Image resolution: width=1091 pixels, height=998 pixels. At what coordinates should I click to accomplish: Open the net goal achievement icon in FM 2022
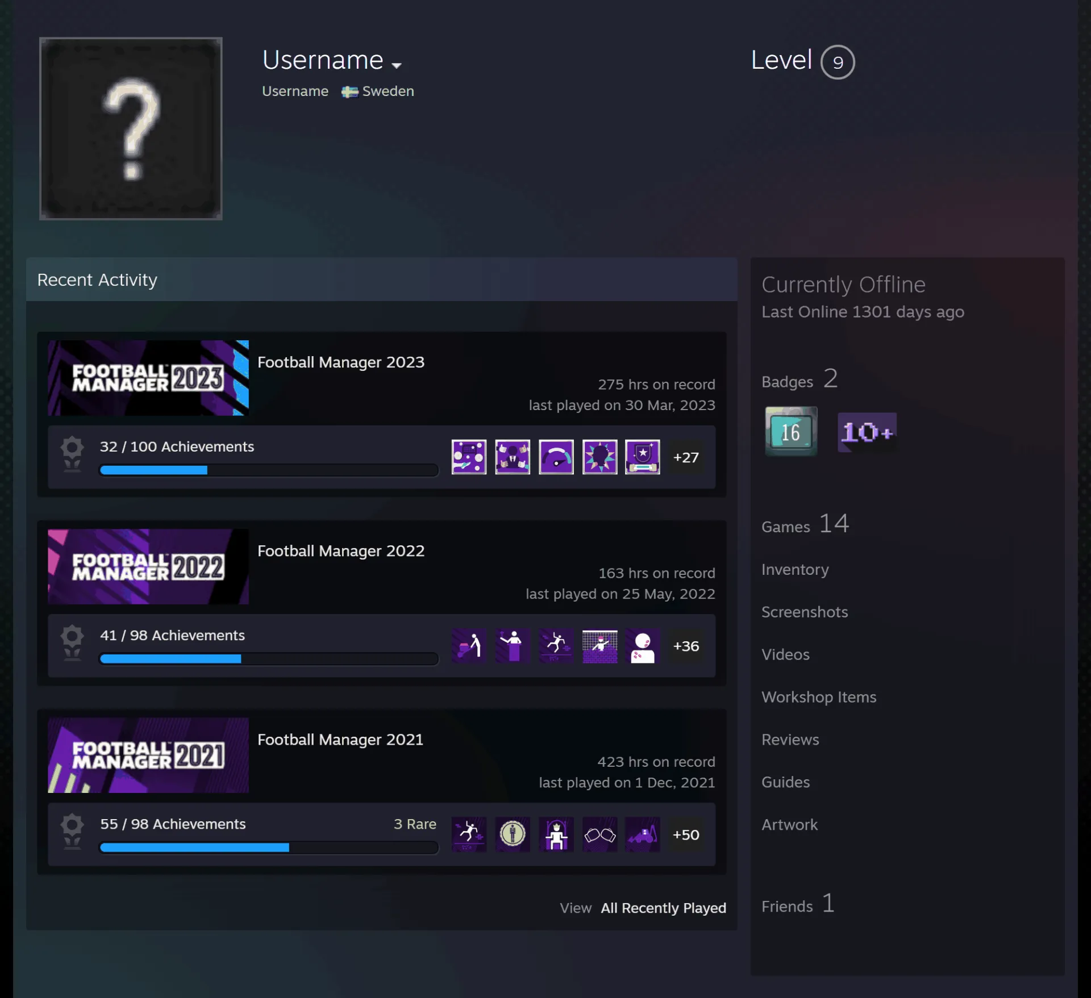click(x=599, y=645)
